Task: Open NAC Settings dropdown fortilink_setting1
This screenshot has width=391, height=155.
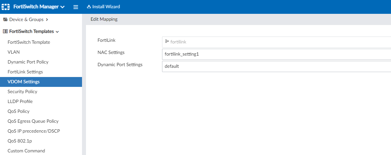Action: coord(277,54)
